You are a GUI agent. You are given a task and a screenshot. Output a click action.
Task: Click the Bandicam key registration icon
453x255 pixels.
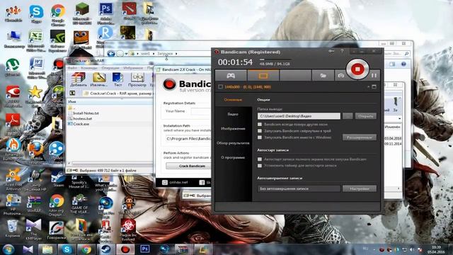(331, 51)
